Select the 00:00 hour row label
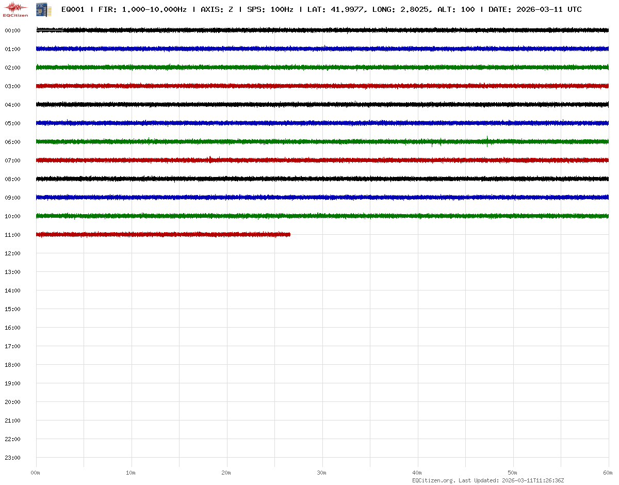 [x=12, y=30]
